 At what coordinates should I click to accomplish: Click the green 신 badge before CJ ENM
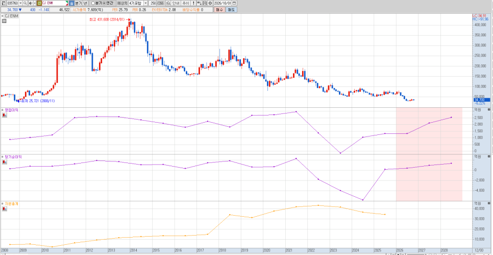(39, 3)
